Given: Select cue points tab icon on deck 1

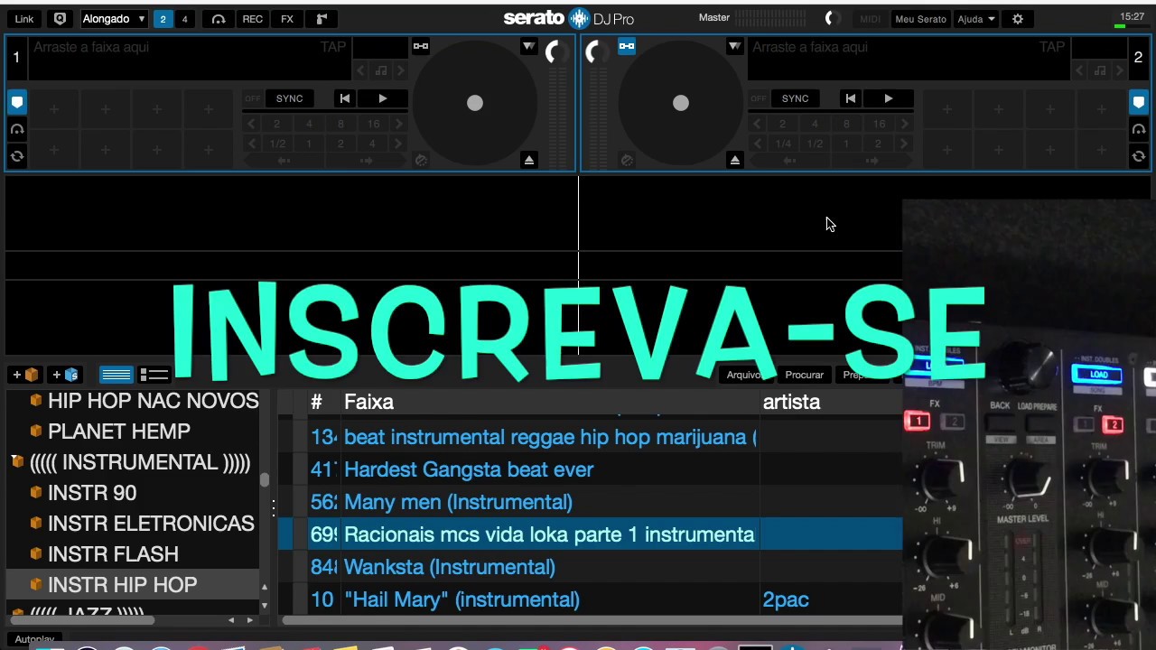Looking at the screenshot, I should (17, 103).
